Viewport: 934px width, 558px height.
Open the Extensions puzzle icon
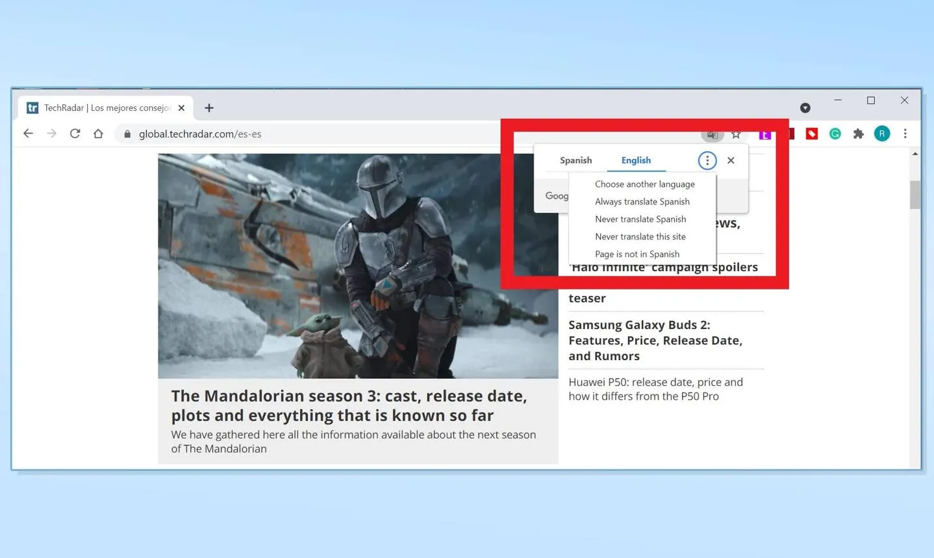[859, 134]
